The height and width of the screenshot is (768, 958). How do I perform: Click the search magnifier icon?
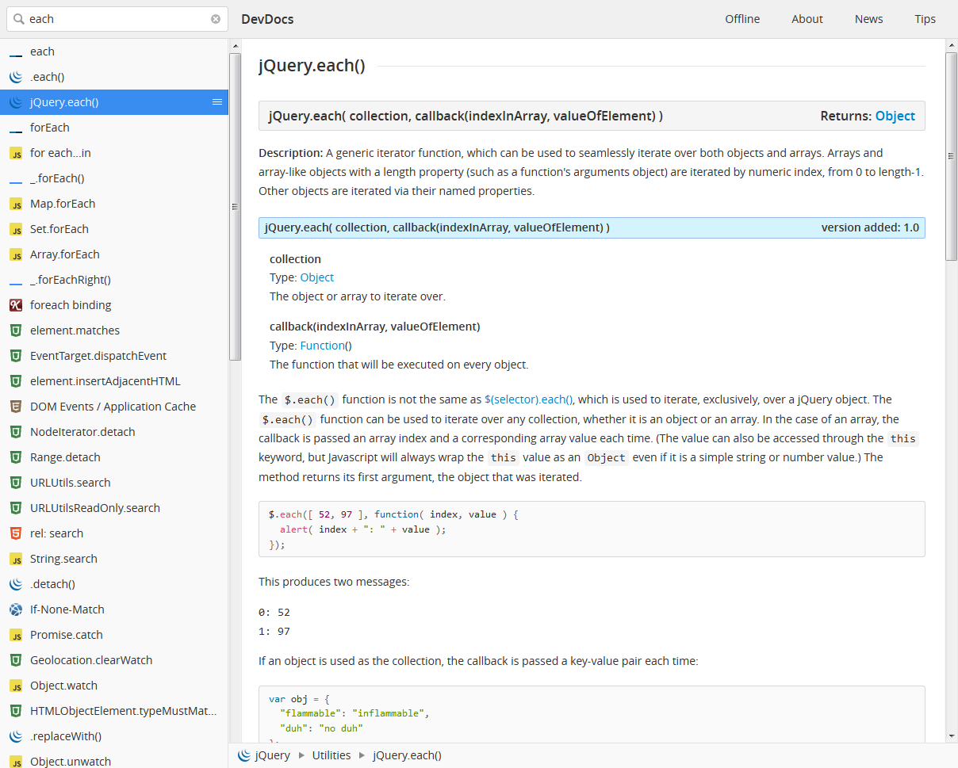[x=19, y=19]
